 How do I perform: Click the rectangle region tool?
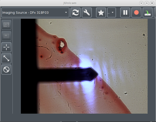point(6,36)
